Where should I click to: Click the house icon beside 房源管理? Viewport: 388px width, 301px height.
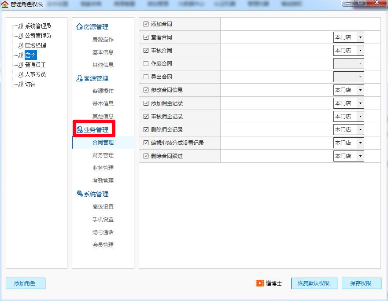pyautogui.click(x=79, y=27)
